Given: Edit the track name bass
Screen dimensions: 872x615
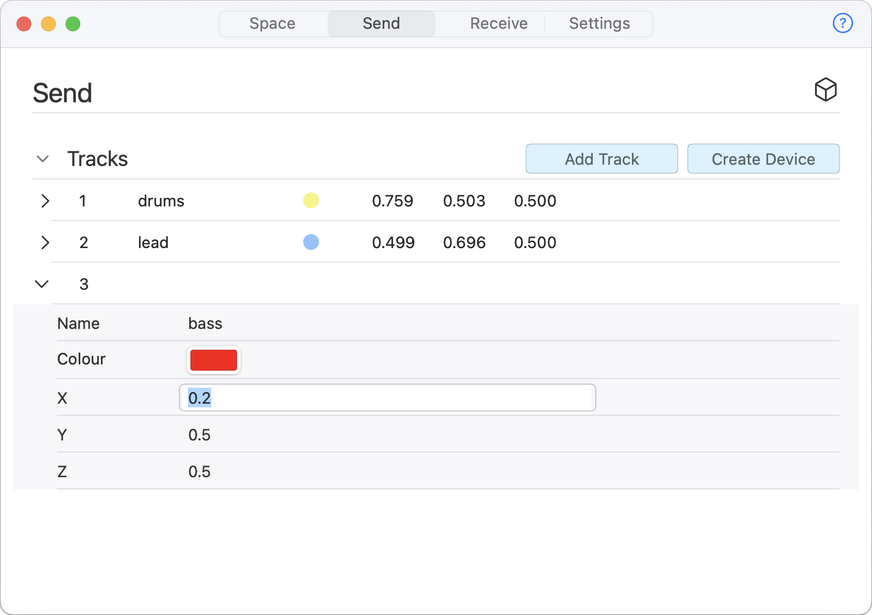Looking at the screenshot, I should (205, 323).
